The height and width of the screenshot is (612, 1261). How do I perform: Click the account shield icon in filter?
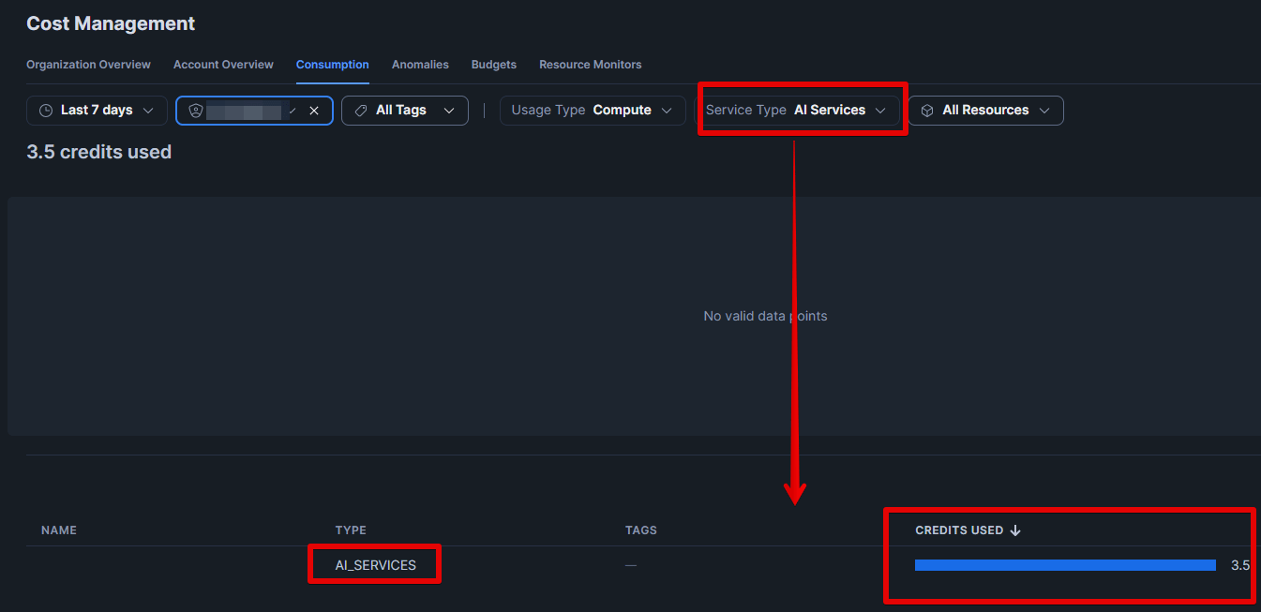tap(195, 111)
